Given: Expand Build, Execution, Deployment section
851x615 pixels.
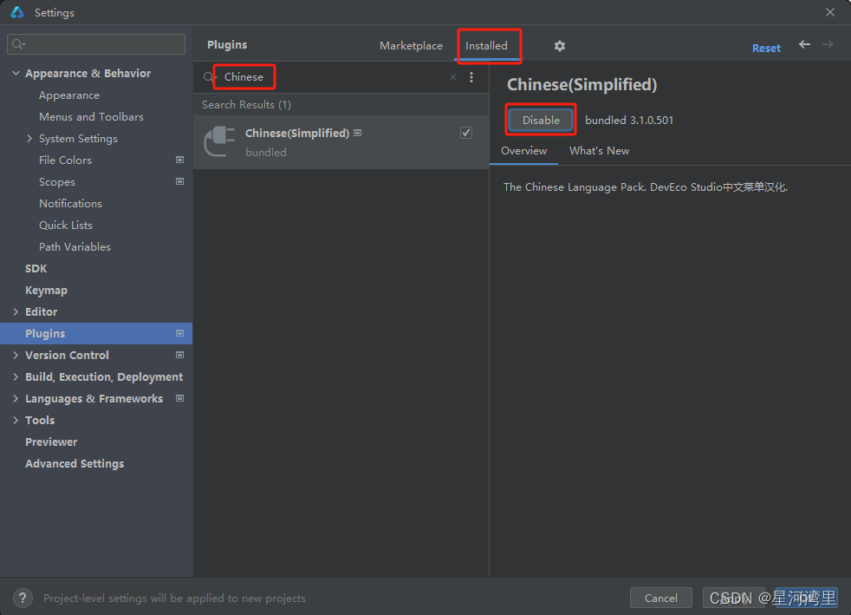Looking at the screenshot, I should coord(16,376).
